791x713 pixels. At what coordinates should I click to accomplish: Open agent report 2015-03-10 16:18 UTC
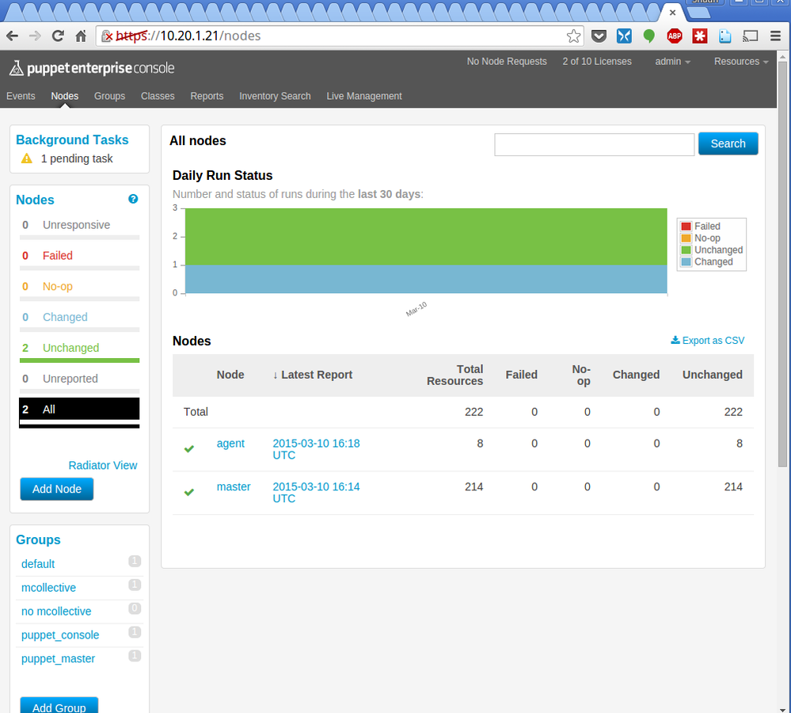point(316,449)
